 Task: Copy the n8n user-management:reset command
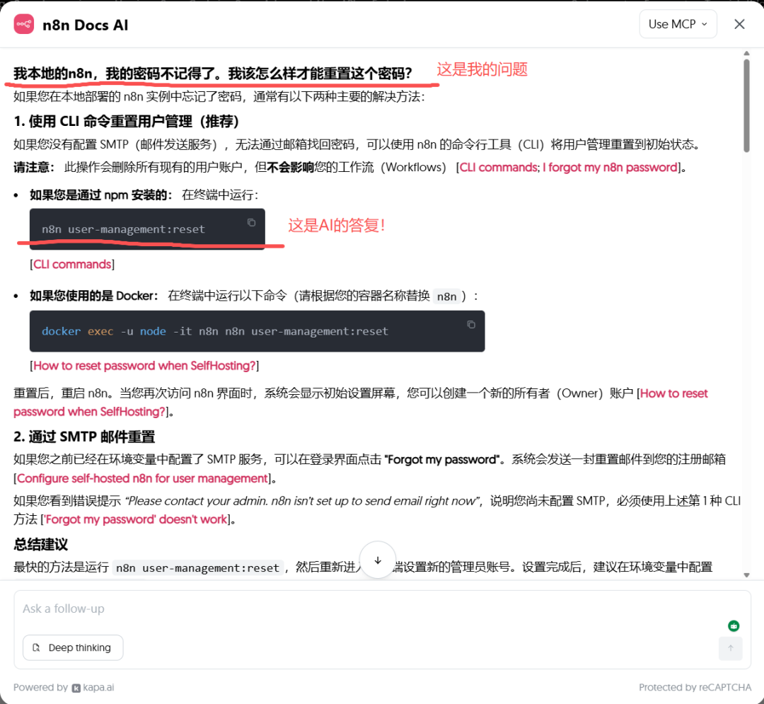[x=251, y=222]
